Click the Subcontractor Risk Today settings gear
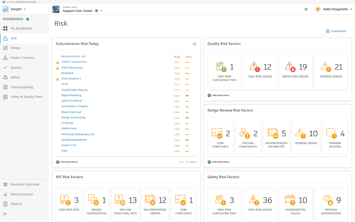 tap(194, 44)
